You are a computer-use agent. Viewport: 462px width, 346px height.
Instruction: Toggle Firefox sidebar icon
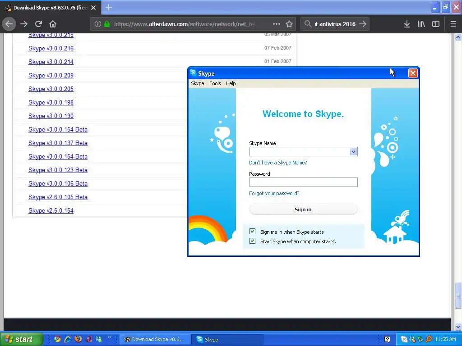[436, 24]
